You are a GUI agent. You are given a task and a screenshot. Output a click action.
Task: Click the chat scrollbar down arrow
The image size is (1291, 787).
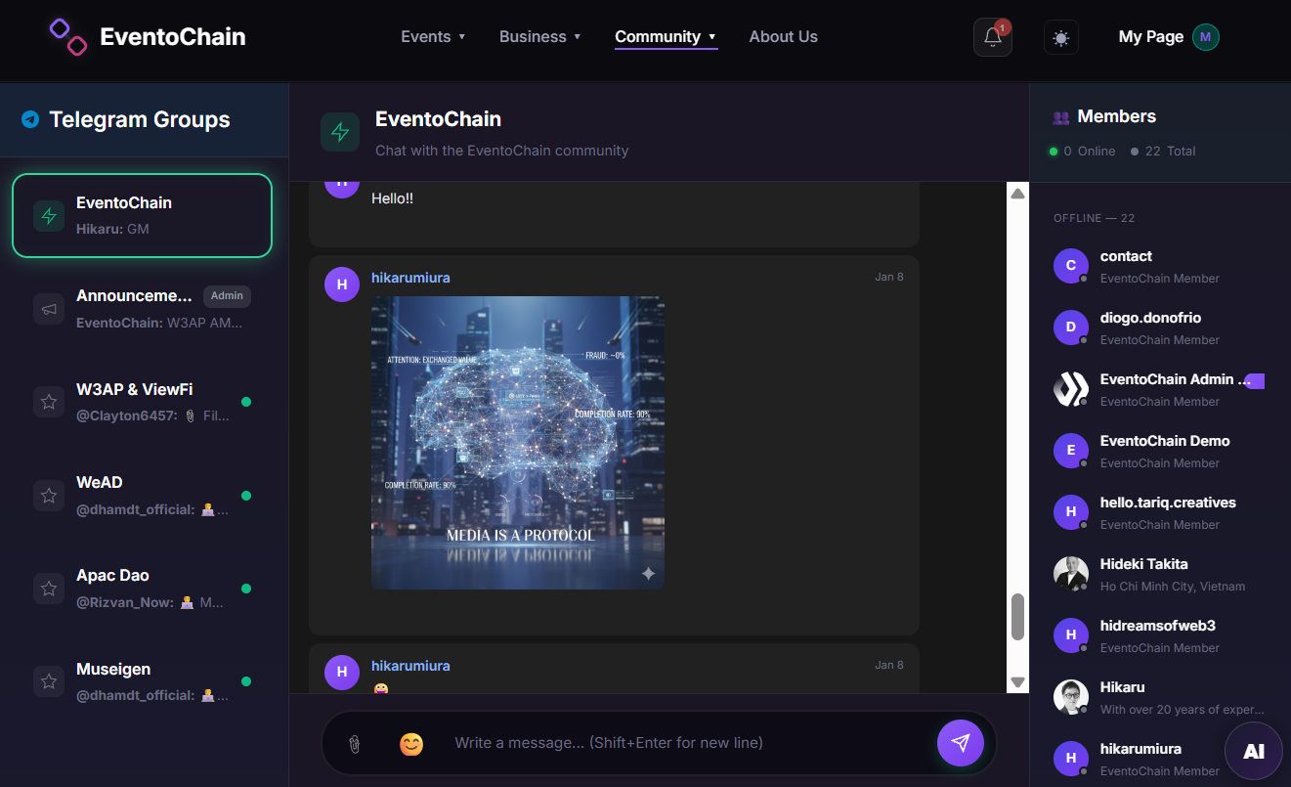(x=1017, y=682)
